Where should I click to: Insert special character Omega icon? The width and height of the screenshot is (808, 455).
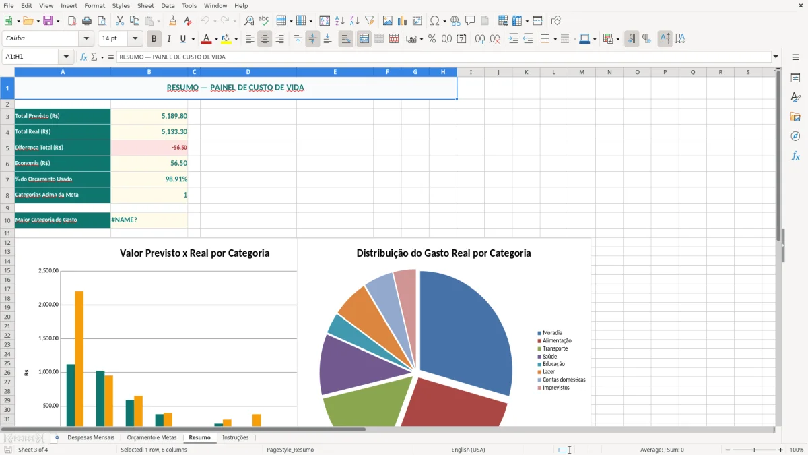point(434,21)
